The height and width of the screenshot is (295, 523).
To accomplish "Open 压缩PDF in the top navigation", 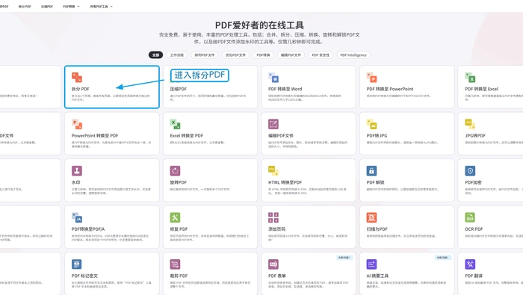I will pos(47,6).
